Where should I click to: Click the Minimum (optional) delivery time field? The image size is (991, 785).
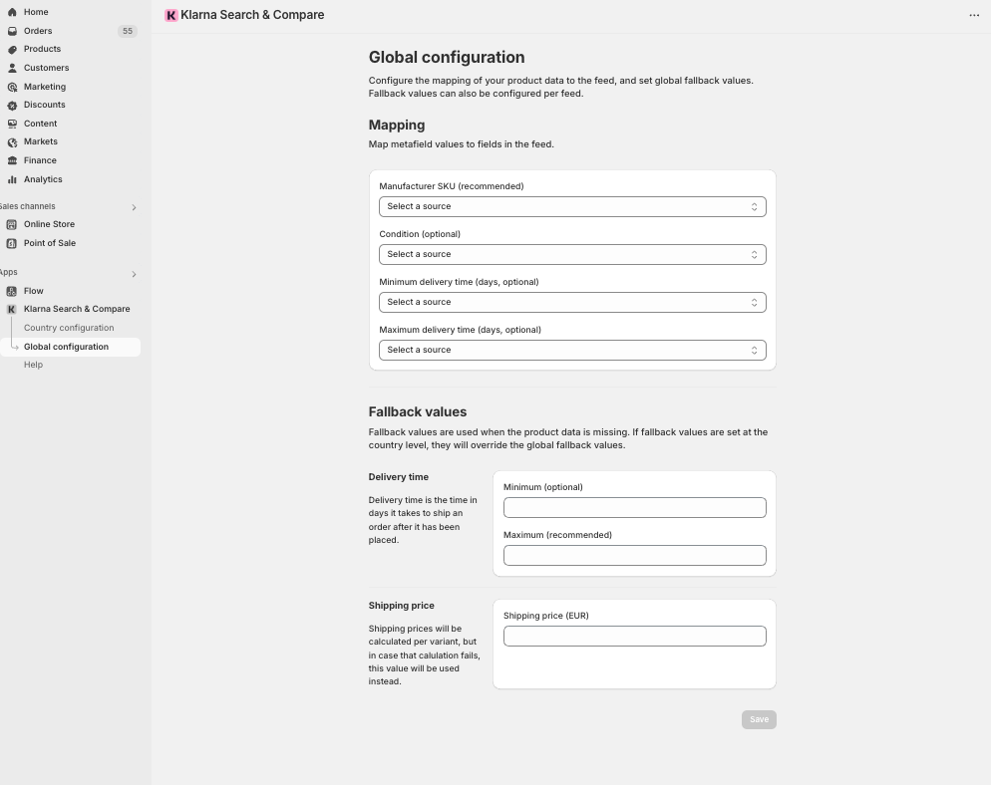[x=634, y=508]
